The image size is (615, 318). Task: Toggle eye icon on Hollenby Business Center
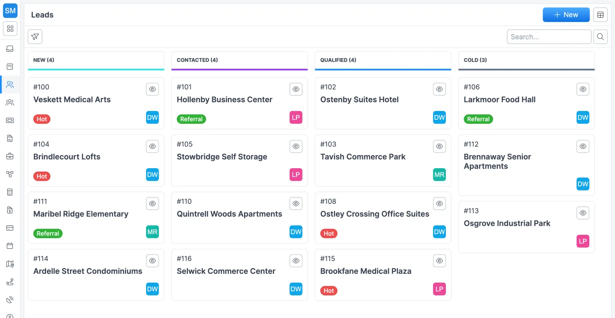pyautogui.click(x=296, y=89)
